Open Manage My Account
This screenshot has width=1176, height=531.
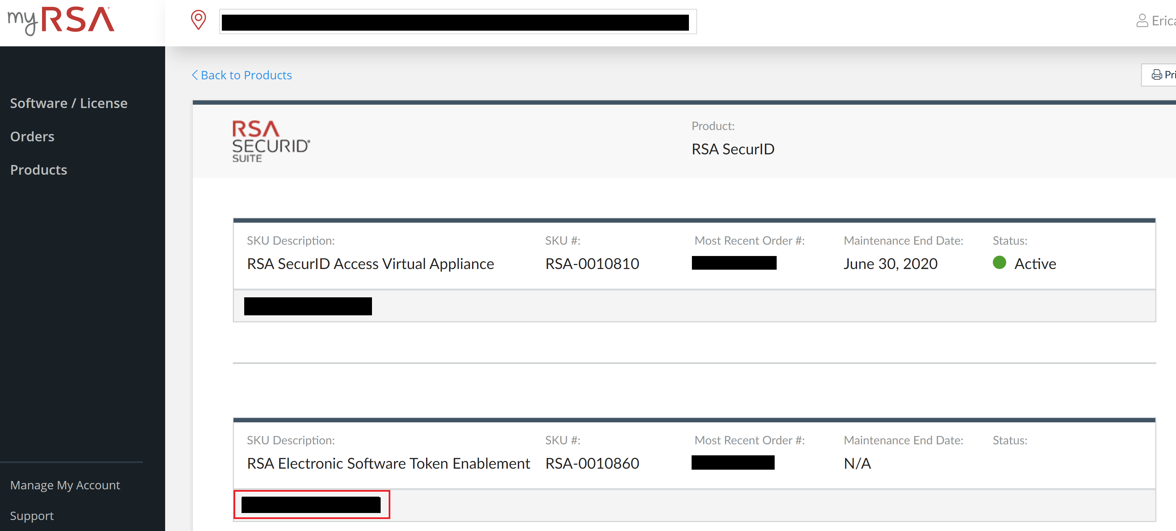click(65, 485)
